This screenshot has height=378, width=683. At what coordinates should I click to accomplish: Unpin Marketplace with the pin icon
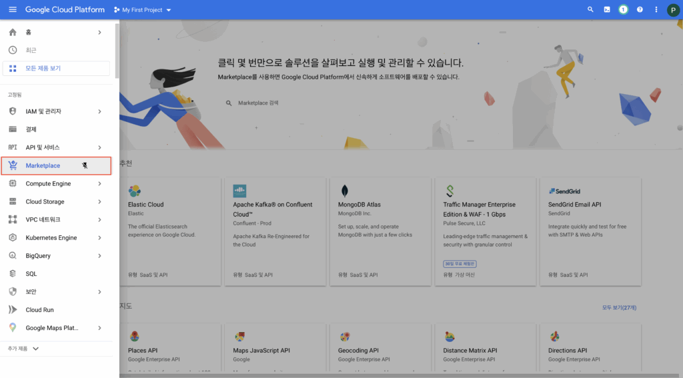point(85,165)
